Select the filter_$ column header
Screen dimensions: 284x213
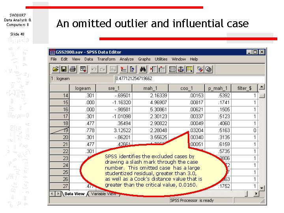coord(244,88)
